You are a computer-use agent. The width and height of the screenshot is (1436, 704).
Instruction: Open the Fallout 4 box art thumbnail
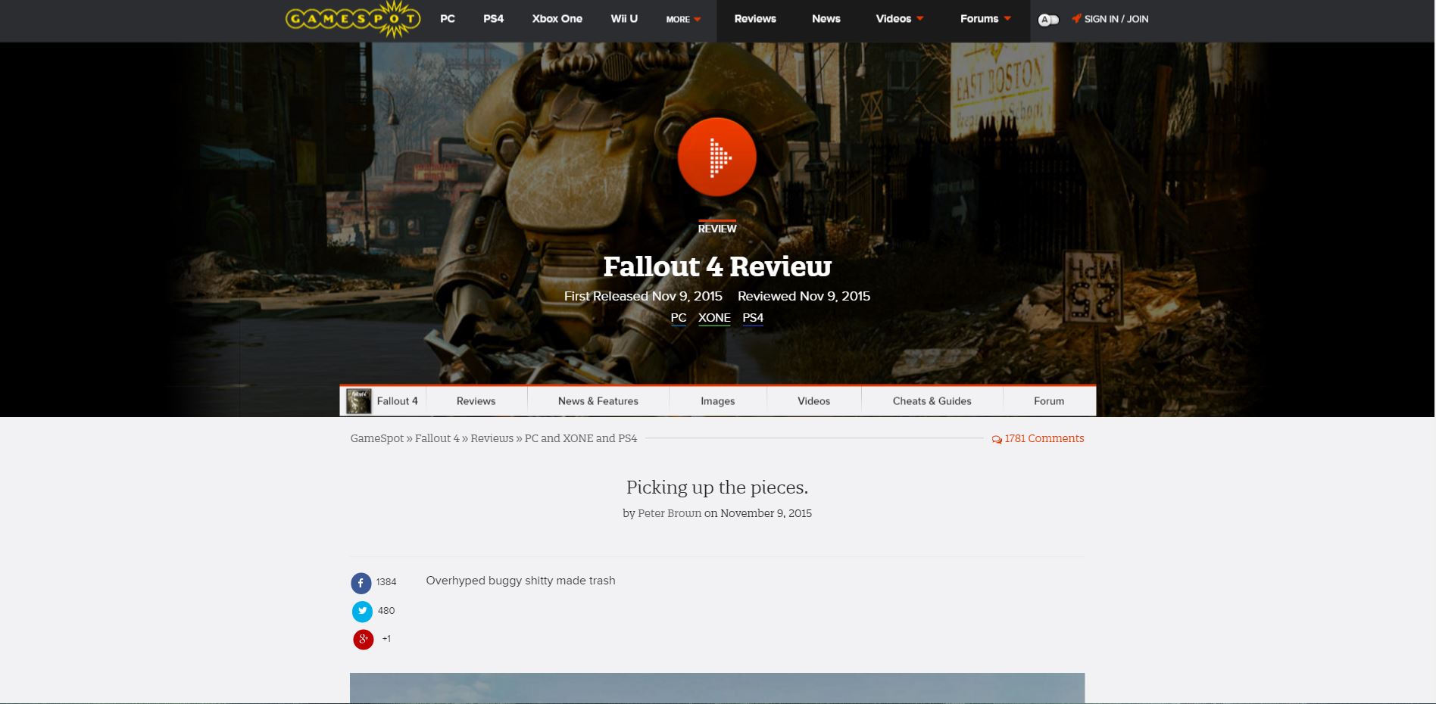point(359,401)
